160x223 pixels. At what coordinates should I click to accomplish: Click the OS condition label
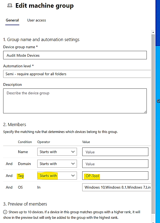tap(20, 187)
